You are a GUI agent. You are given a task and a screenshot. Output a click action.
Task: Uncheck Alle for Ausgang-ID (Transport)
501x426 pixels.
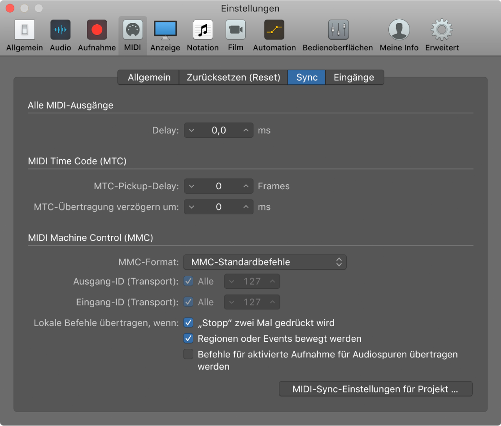coord(188,281)
